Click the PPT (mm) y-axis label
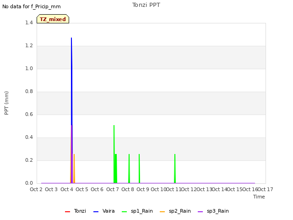The image size is (293, 220). pyautogui.click(x=6, y=103)
